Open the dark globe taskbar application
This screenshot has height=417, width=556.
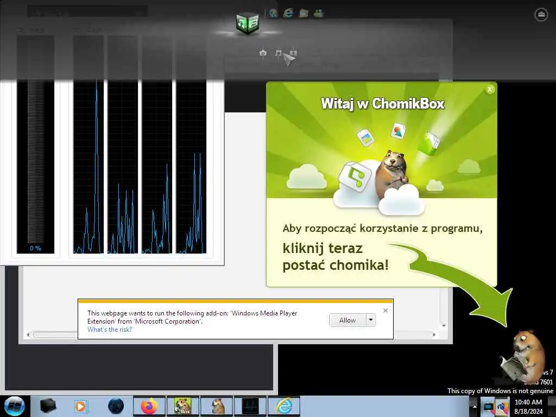pyautogui.click(x=116, y=406)
